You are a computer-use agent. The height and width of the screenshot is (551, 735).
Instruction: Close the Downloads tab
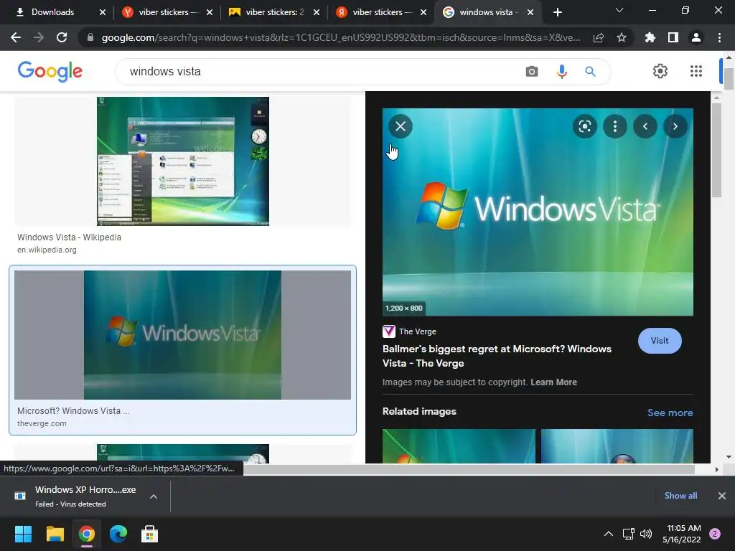click(103, 12)
